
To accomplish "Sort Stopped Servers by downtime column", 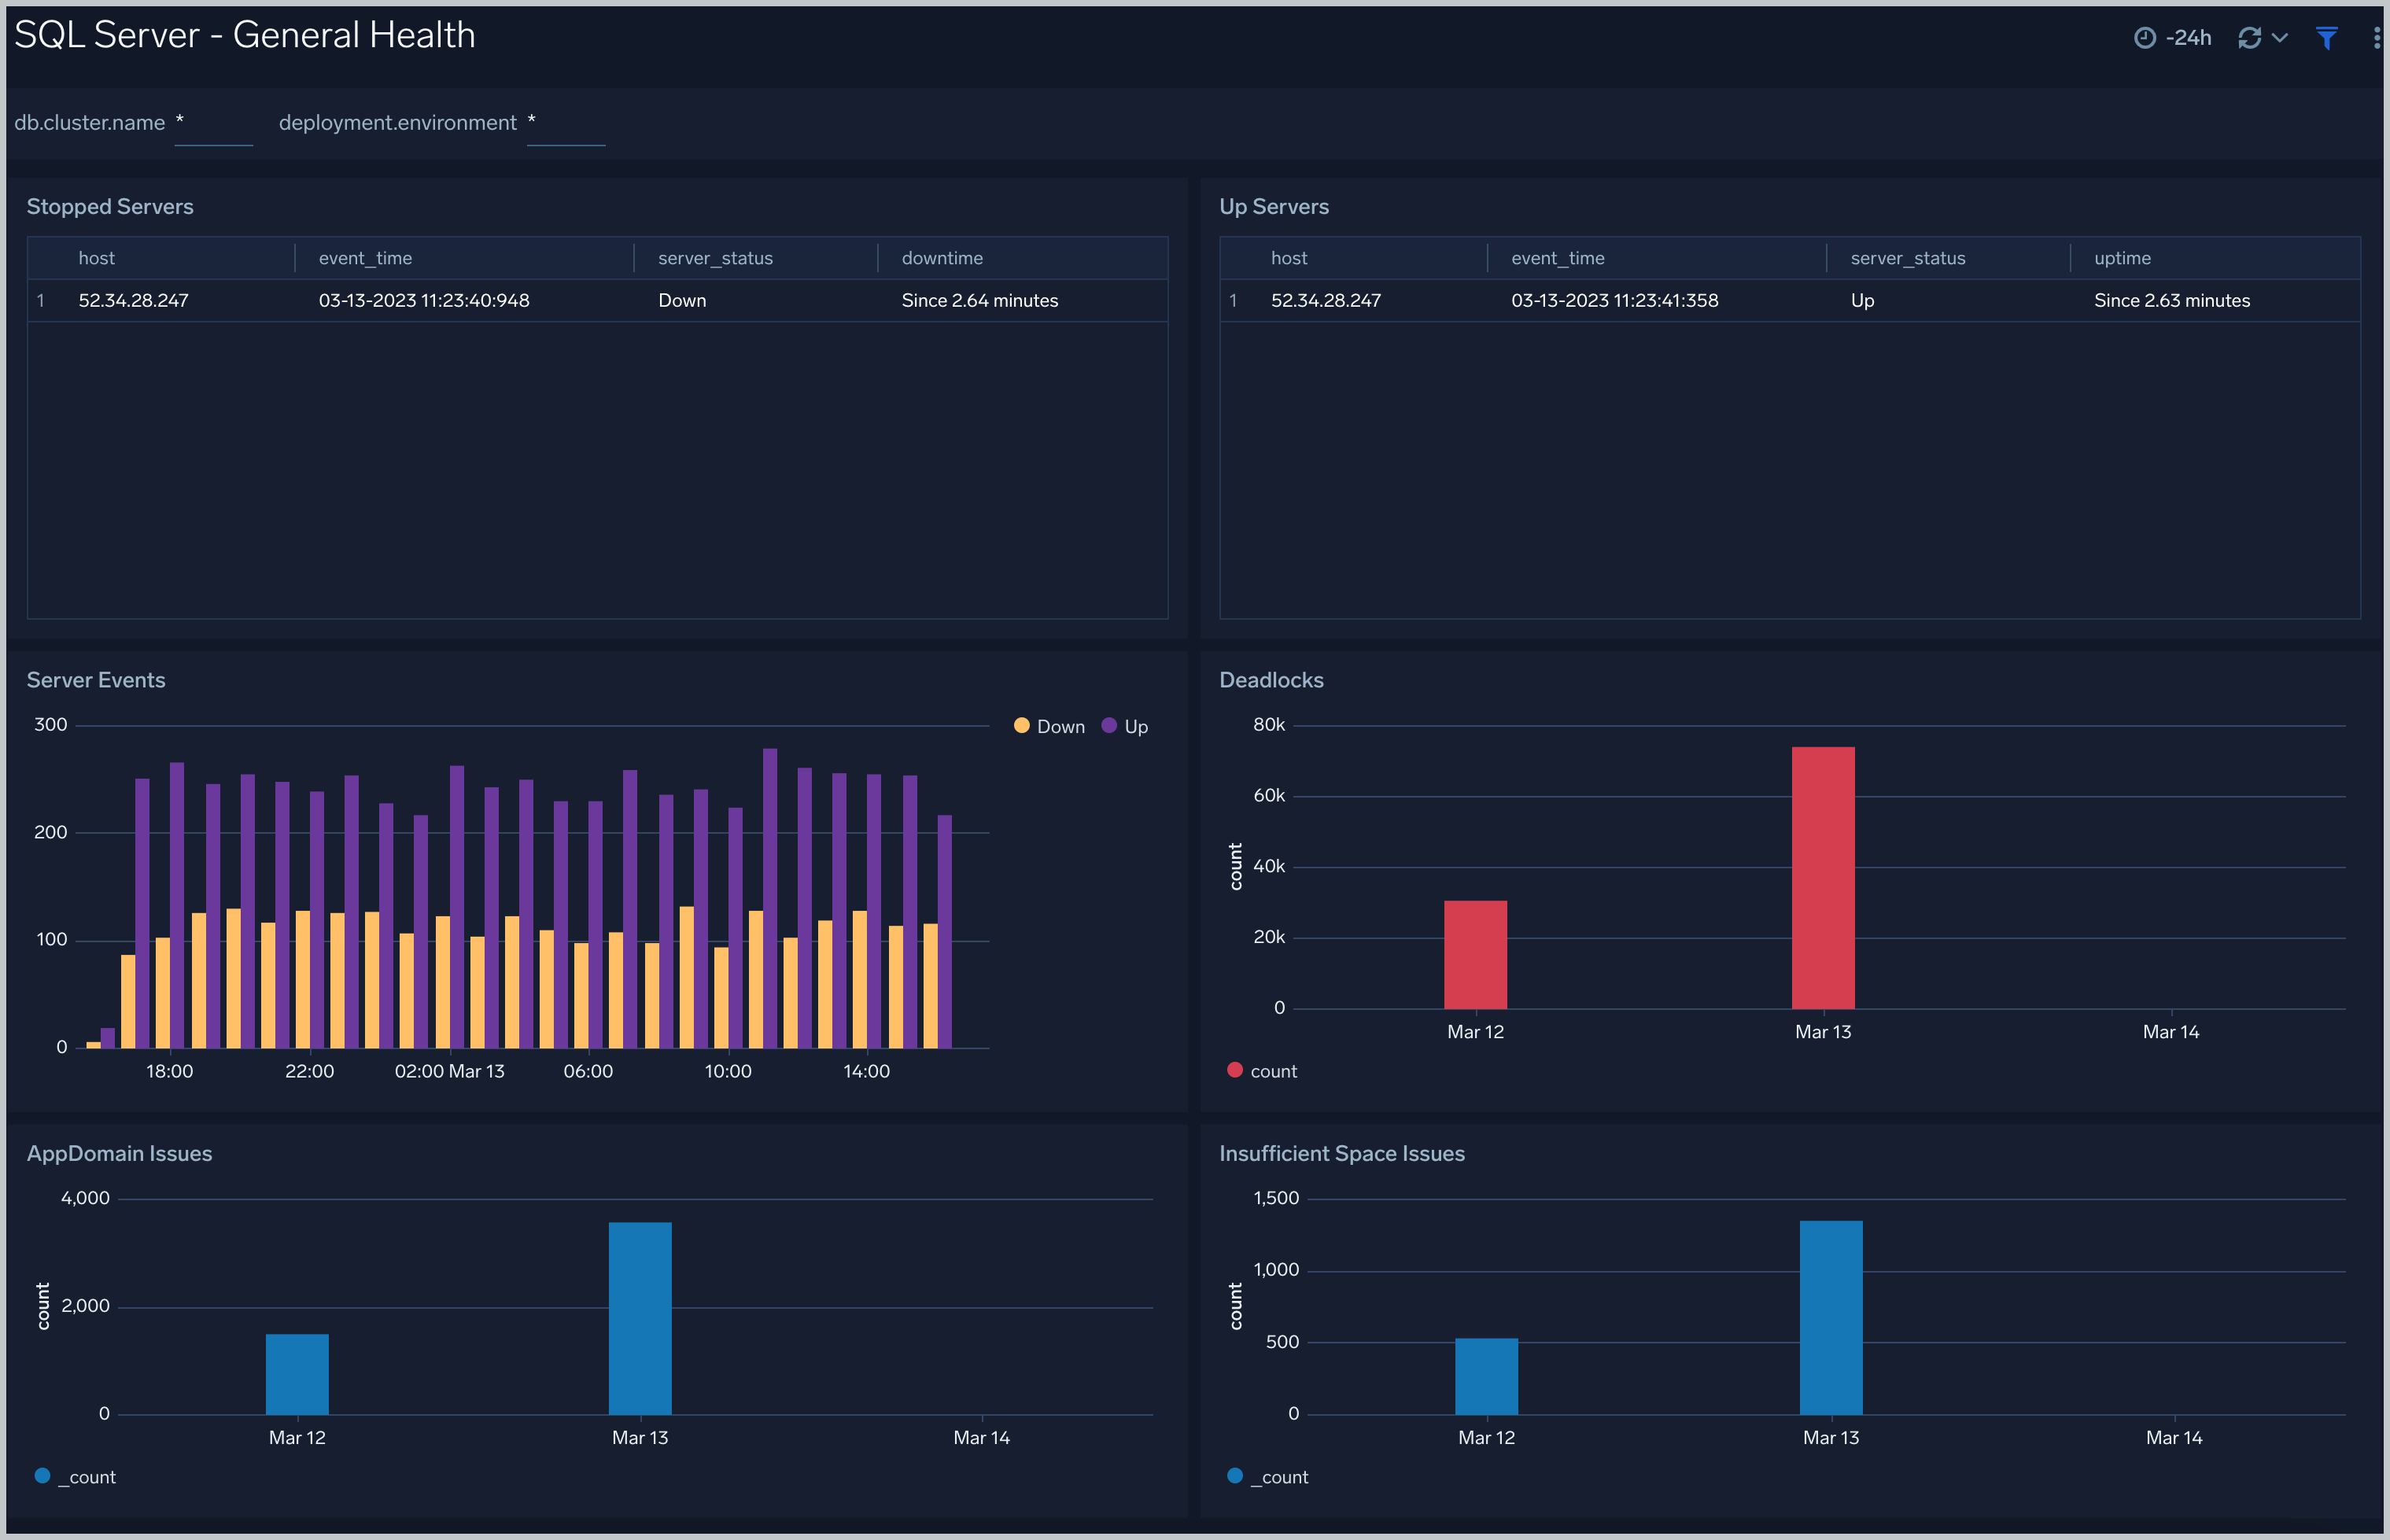I will 942,258.
